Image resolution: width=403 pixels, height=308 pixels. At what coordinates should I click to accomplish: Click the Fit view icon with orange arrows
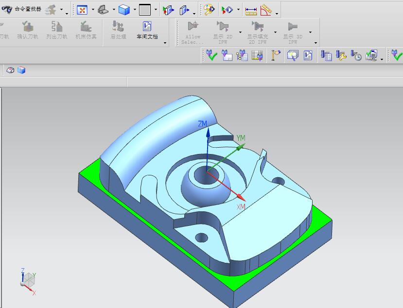82,10
